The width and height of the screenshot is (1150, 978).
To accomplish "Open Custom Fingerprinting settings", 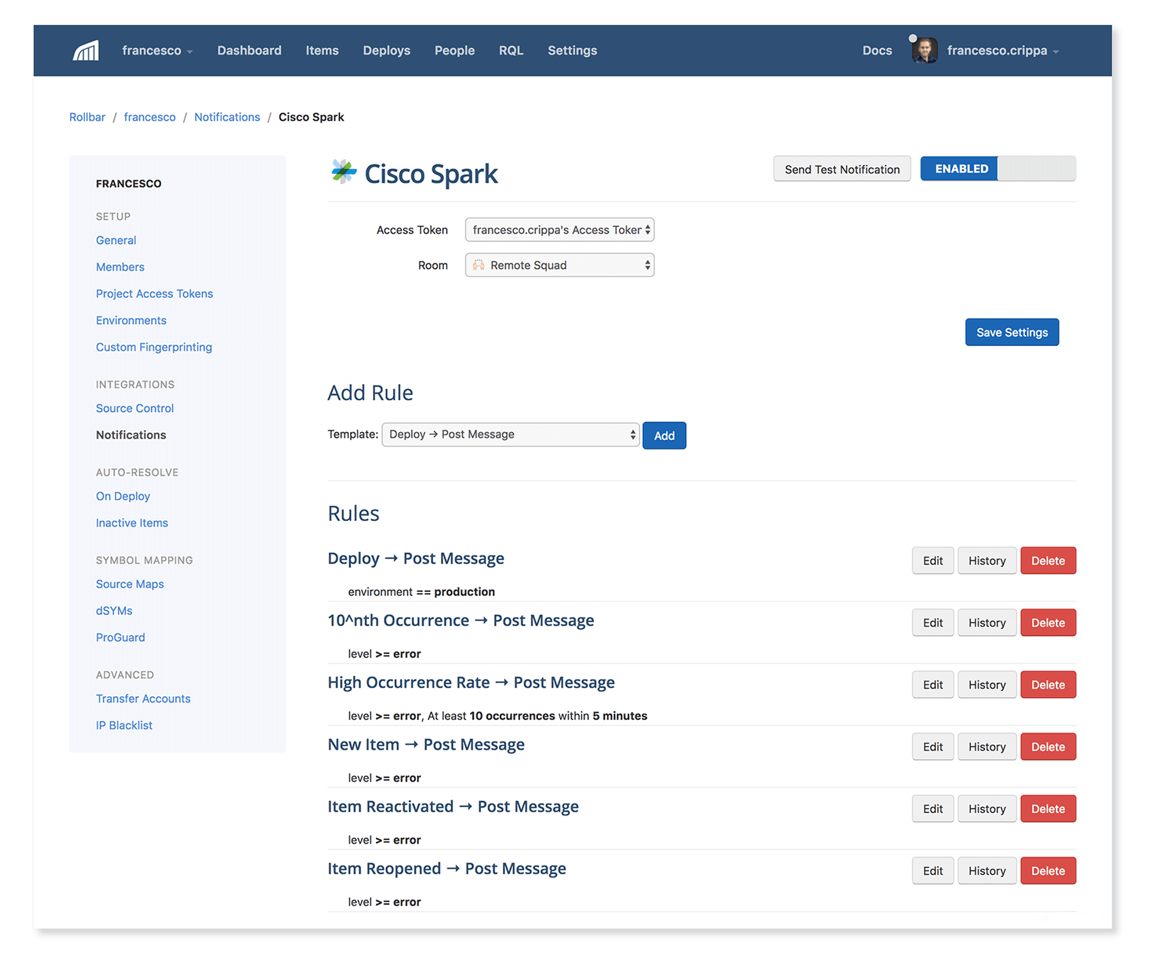I will pyautogui.click(x=154, y=347).
